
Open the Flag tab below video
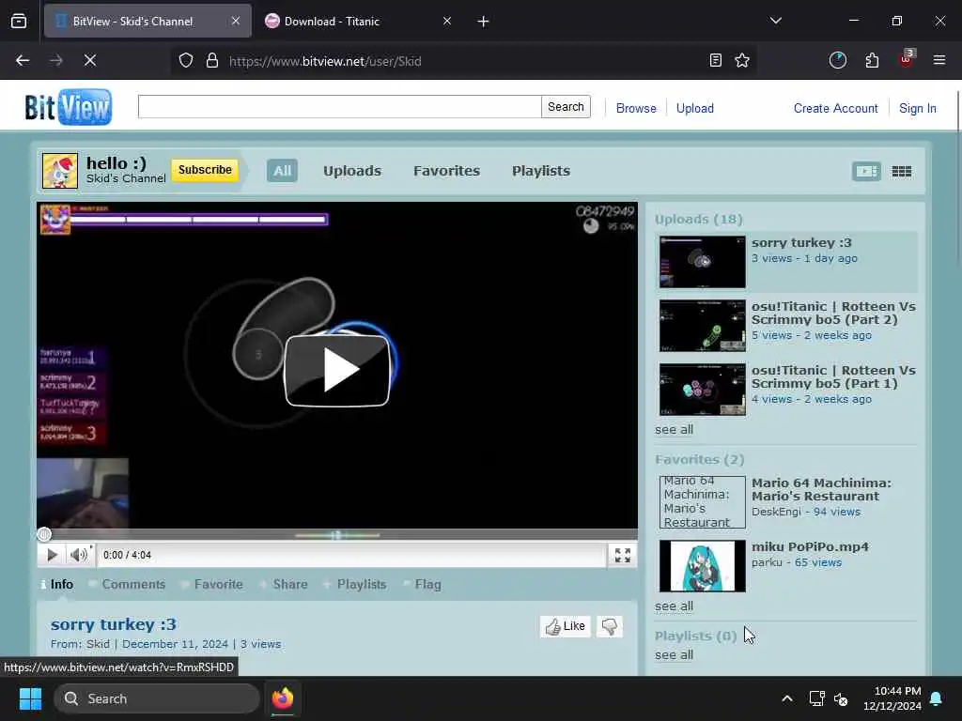point(422,584)
